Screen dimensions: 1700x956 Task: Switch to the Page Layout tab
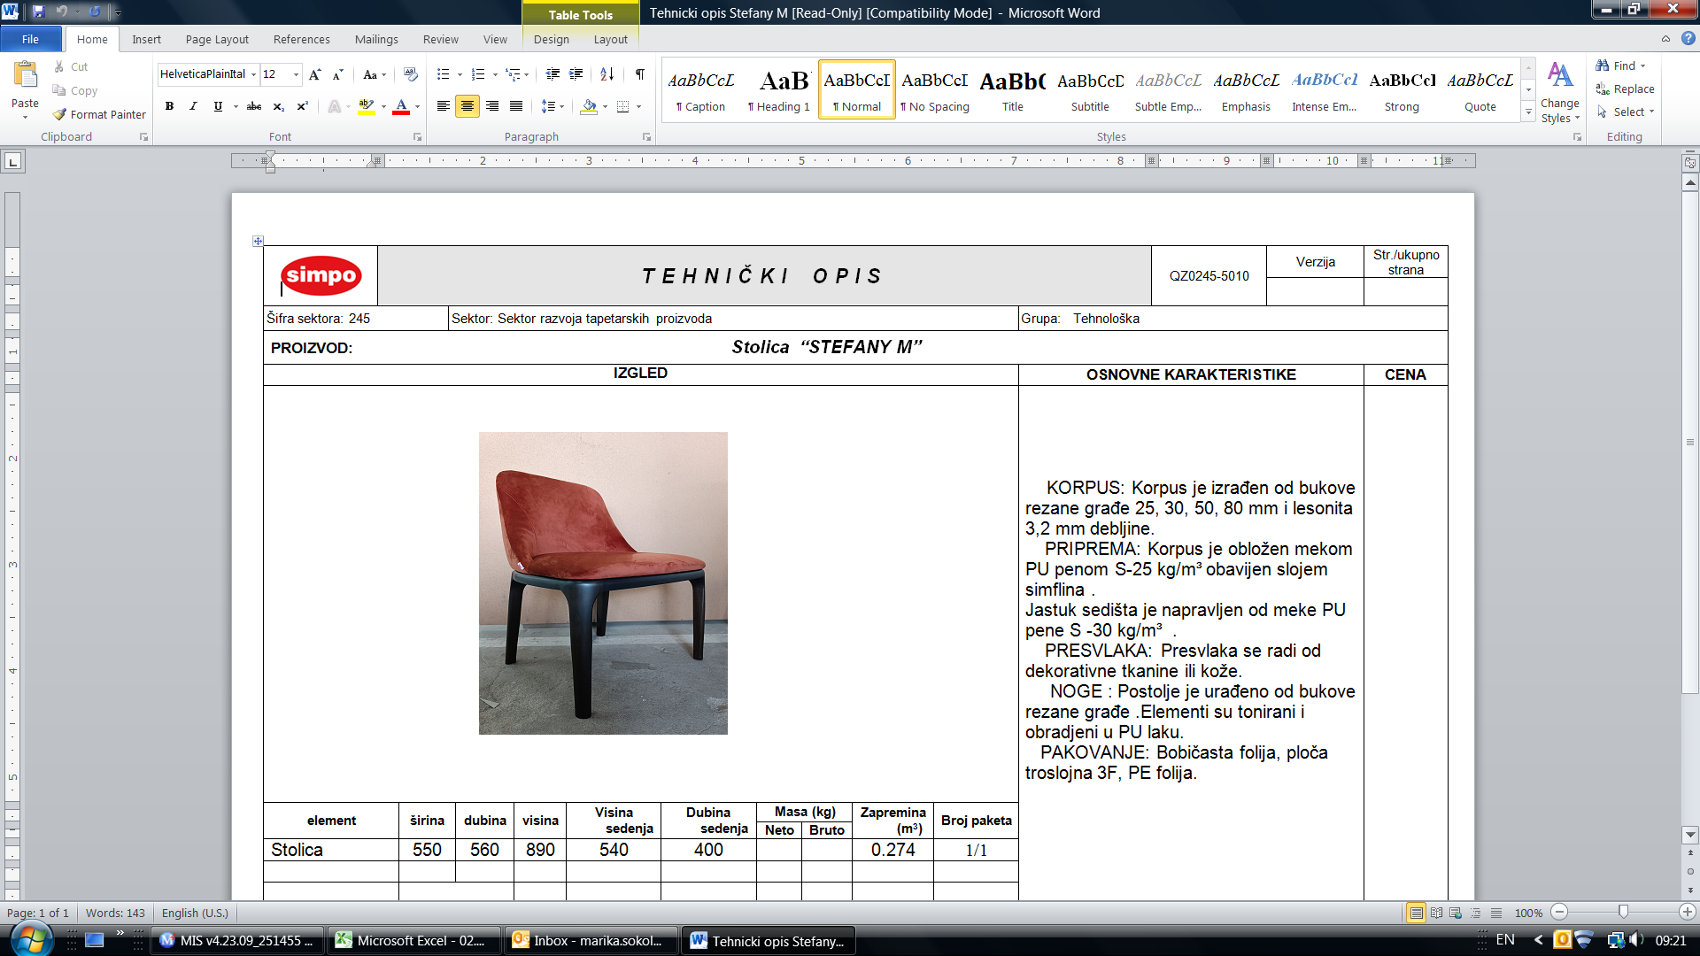pos(217,39)
